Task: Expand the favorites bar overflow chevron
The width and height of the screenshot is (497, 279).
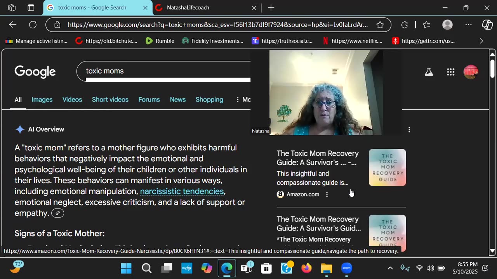Action: (481, 41)
